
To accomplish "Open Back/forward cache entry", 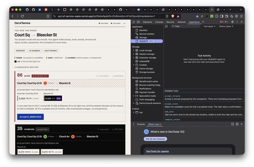I will coord(148,81).
